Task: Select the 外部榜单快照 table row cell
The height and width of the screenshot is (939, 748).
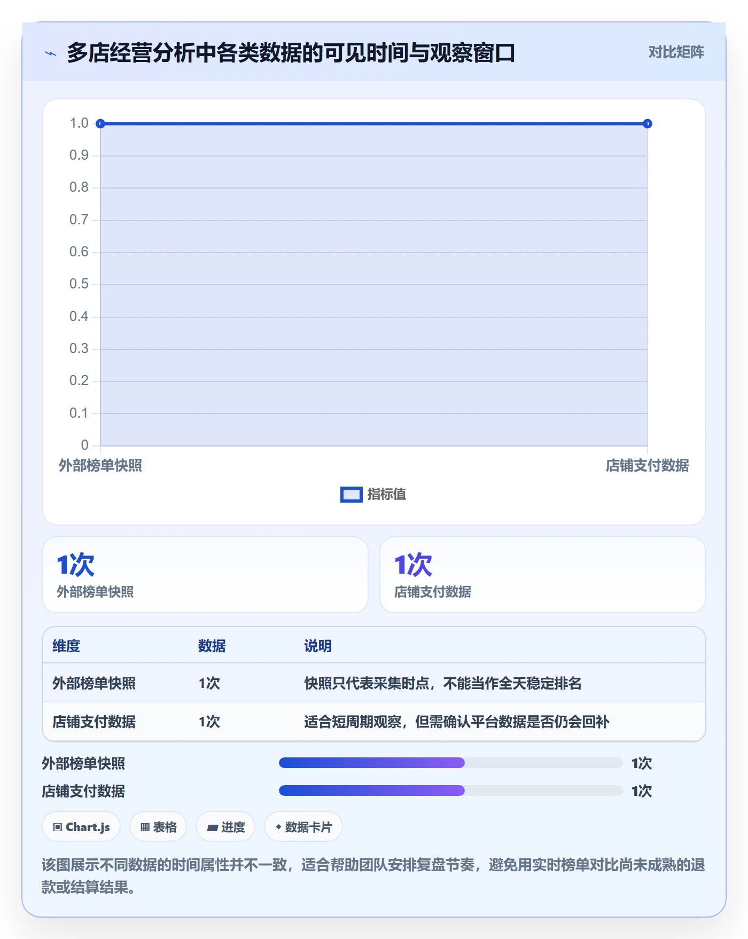Action: tap(94, 683)
